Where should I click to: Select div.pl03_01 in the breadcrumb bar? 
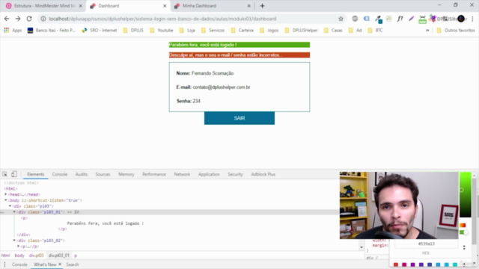click(58, 256)
